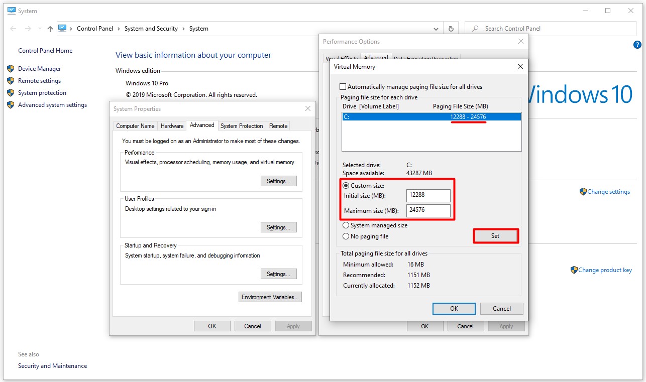Choose the No paging file option
646x382 pixels.
pos(346,236)
